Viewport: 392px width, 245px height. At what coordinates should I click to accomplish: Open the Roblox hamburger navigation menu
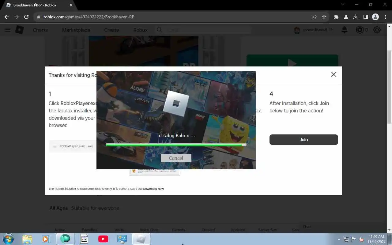coord(8,30)
